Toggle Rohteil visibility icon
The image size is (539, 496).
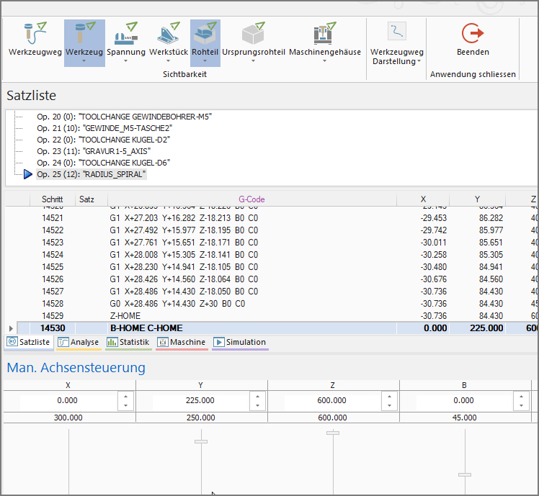point(205,33)
